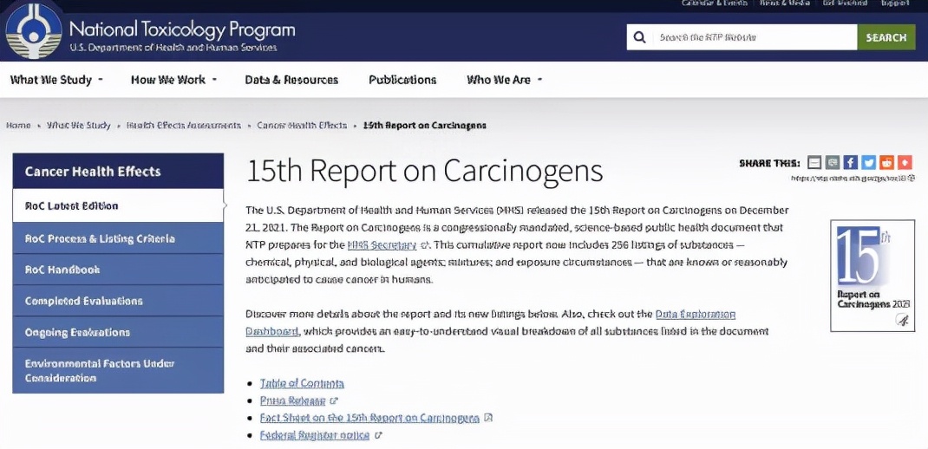Image resolution: width=928 pixels, height=449 pixels.
Task: Share the report on Facebook
Action: tap(851, 163)
